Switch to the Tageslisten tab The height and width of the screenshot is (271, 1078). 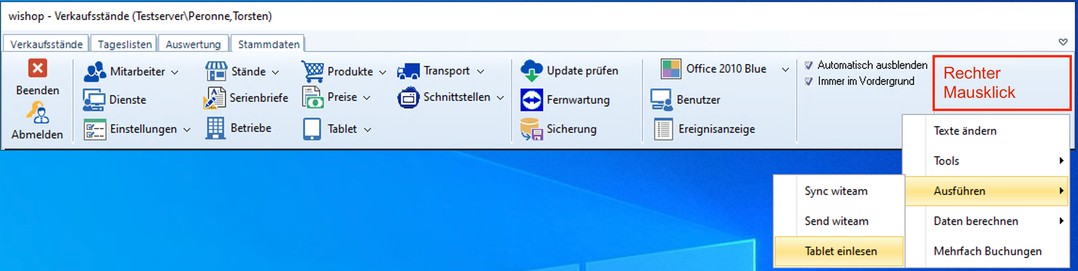(125, 44)
